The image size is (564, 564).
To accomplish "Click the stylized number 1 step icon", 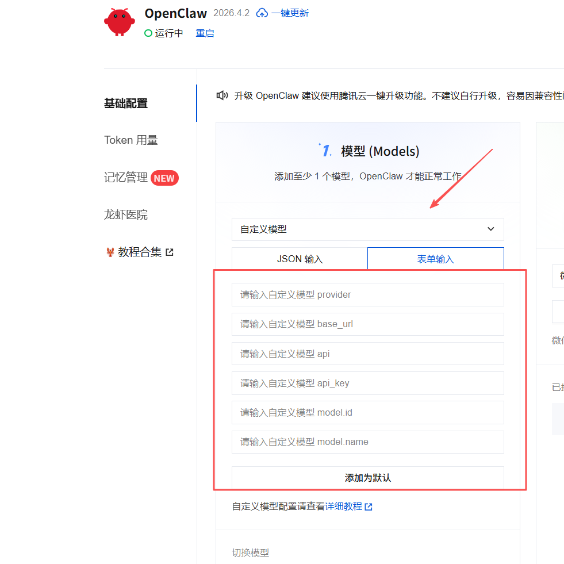I will click(x=325, y=151).
